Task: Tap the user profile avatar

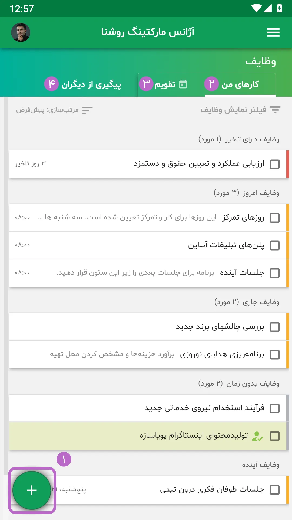Action: click(x=21, y=32)
